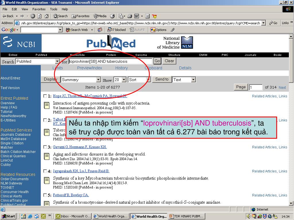This screenshot has width=294, height=220.
Task: Expand Search Web dropdown arrow
Action: click(x=92, y=30)
